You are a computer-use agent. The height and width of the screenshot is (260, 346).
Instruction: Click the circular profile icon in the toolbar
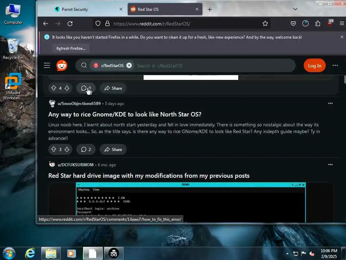[305, 23]
